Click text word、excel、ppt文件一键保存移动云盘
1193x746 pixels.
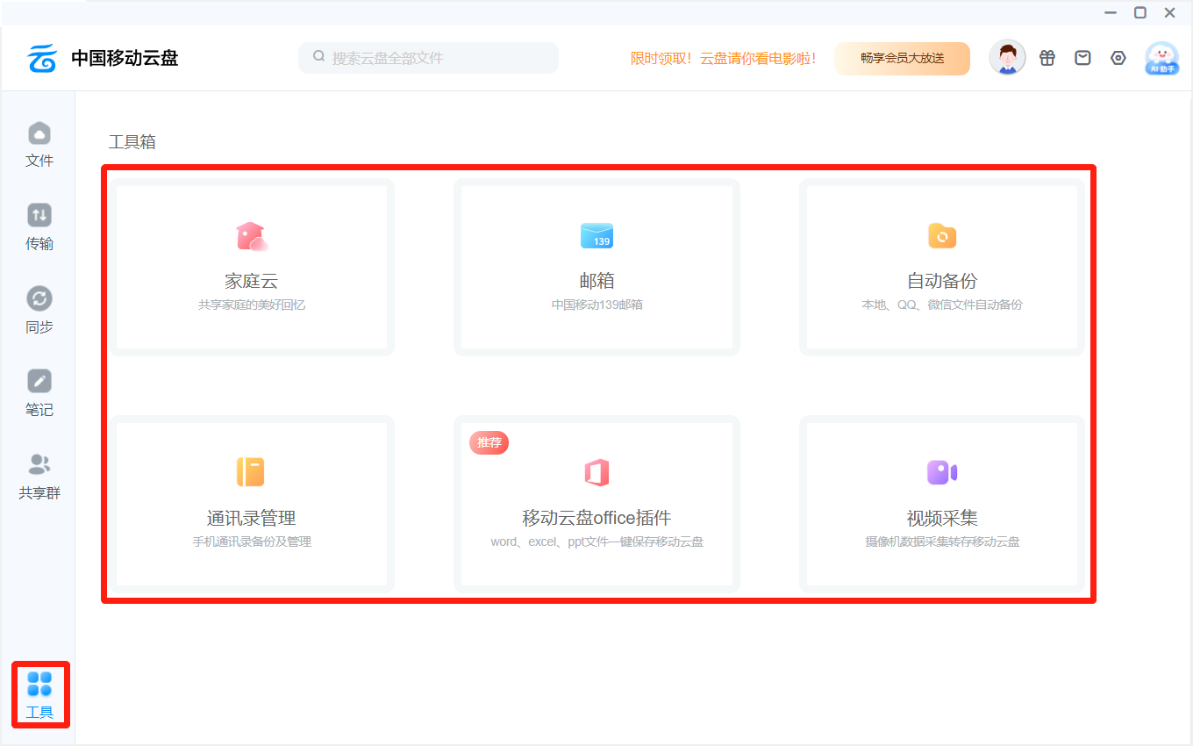click(596, 542)
